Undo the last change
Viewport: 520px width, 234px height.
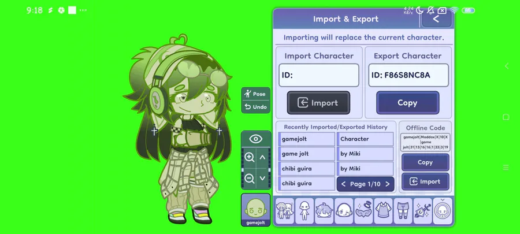(x=256, y=107)
